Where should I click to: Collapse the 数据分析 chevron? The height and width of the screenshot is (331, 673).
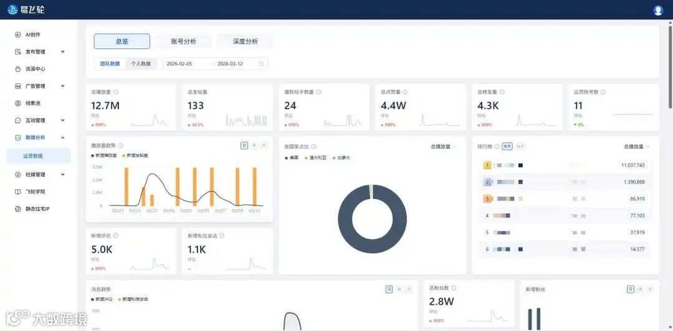[x=63, y=138]
